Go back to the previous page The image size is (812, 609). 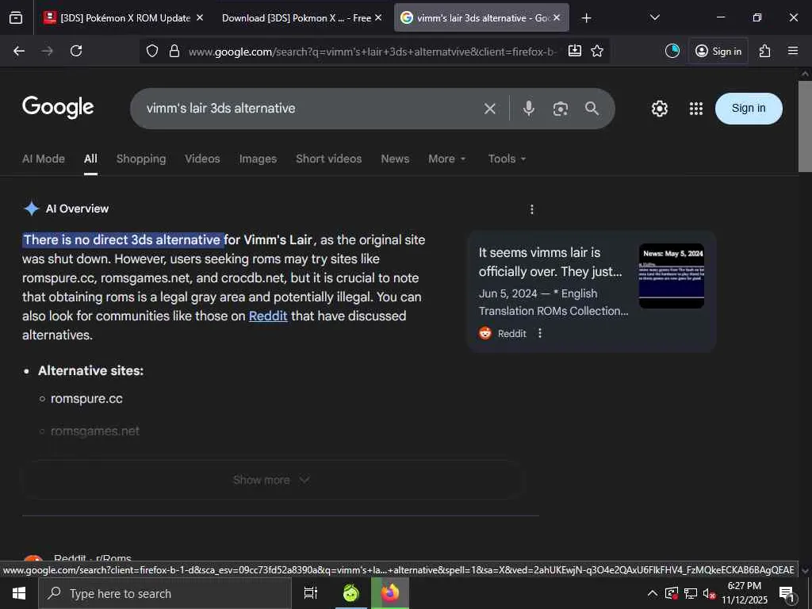(19, 51)
